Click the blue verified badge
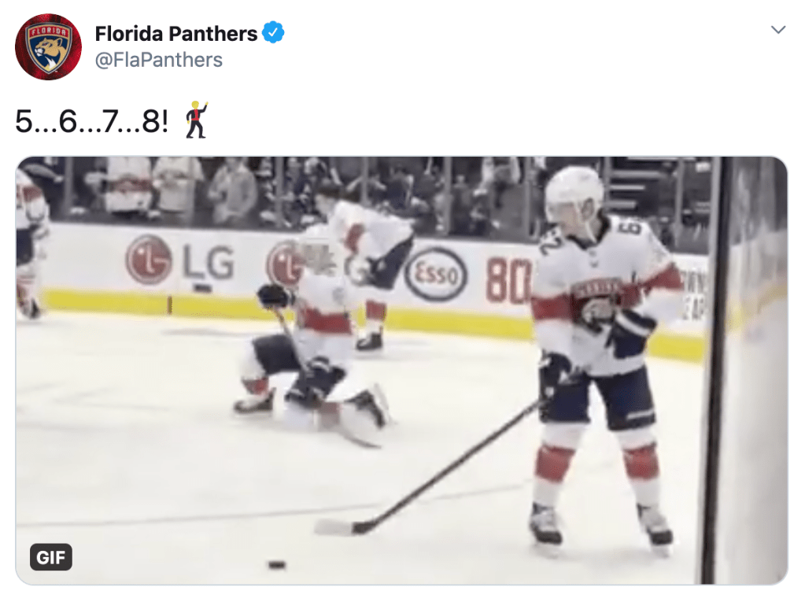 273,33
